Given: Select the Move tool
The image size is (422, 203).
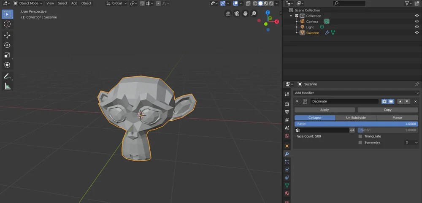Looking at the screenshot, I should [7, 35].
